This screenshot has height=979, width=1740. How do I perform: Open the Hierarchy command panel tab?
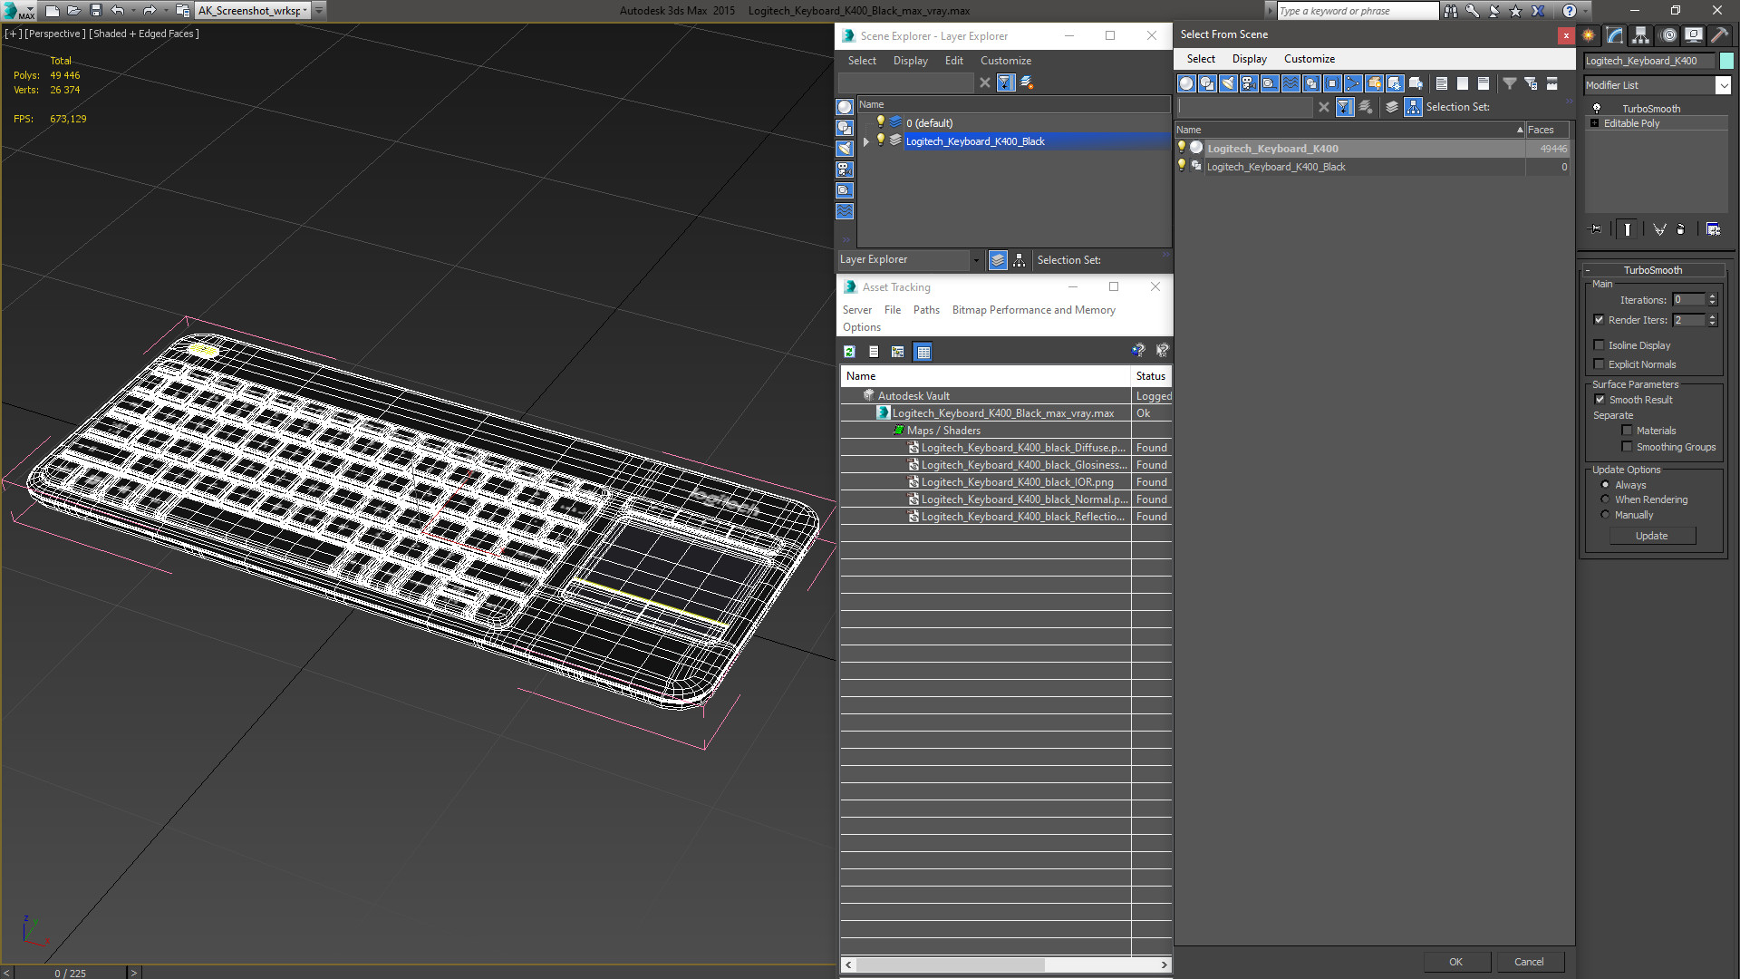1641,35
